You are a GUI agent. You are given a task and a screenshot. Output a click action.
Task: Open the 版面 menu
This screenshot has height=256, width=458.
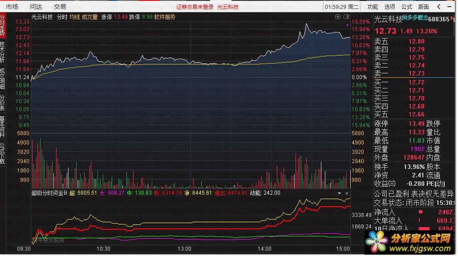click(x=424, y=6)
